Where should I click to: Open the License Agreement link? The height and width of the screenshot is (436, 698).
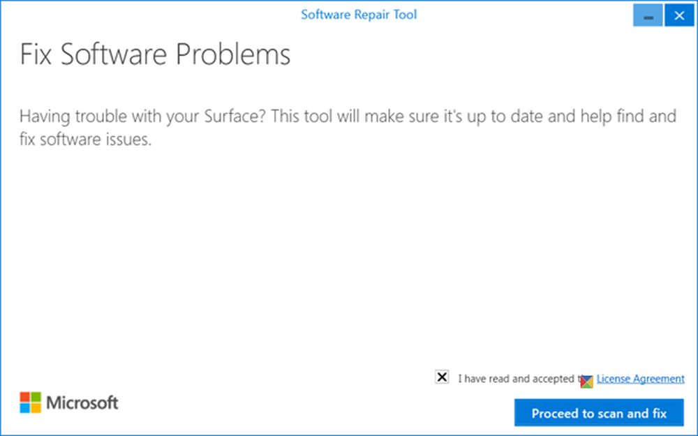[640, 379]
